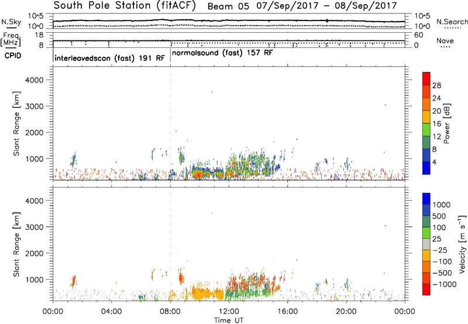This screenshot has height=324, width=468.
Task: Click the 'Freq. [MHz]' axis label
Action: pos(11,39)
